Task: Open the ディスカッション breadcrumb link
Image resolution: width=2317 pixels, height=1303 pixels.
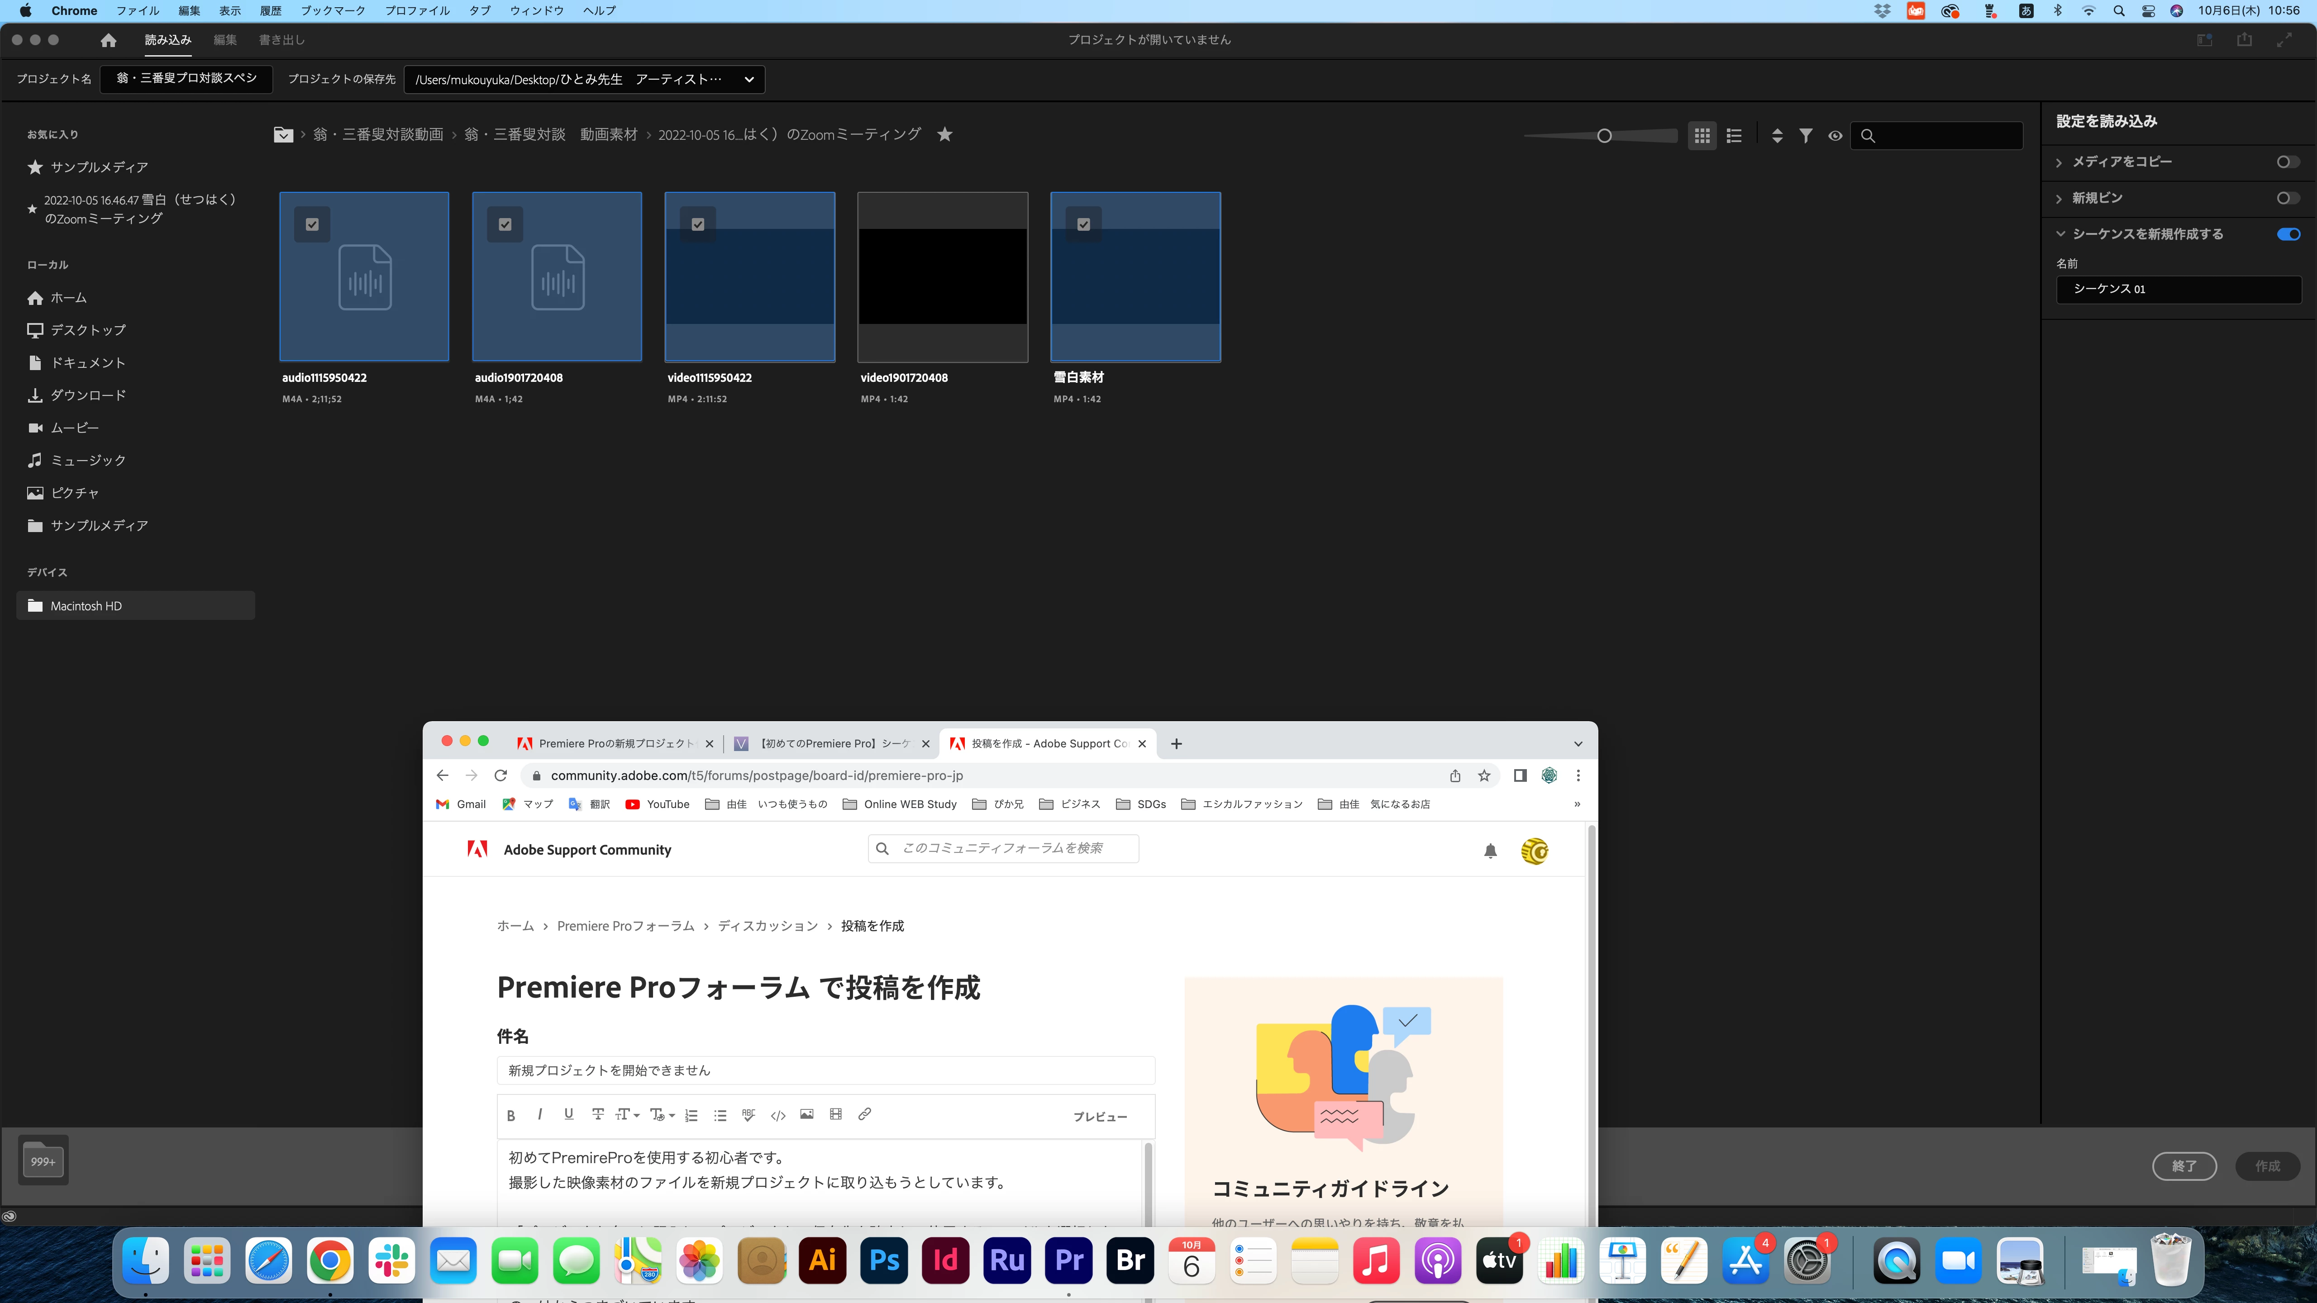Action: (x=768, y=926)
